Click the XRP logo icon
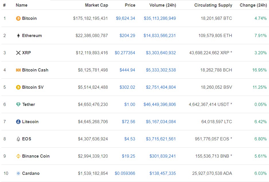Viewport: 269px width, 182px height. (18, 53)
